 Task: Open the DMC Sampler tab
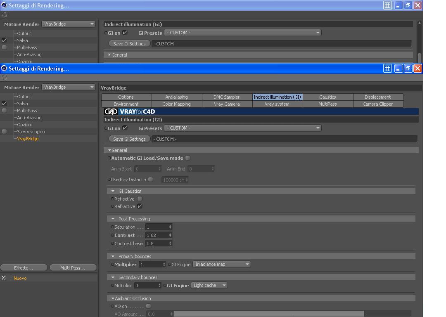(227, 97)
